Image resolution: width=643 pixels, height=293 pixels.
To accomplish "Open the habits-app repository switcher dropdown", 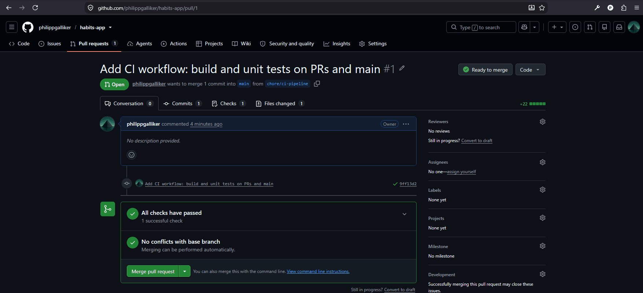I will (110, 27).
